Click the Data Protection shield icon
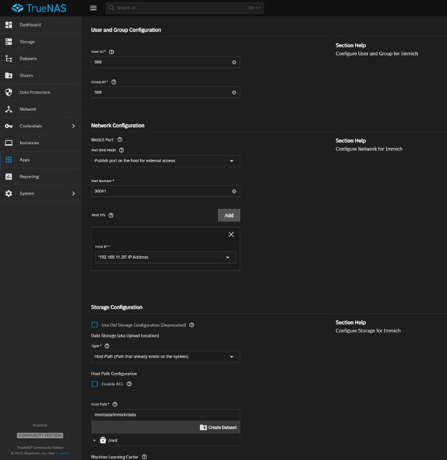This screenshot has width=447, height=460. (x=9, y=92)
